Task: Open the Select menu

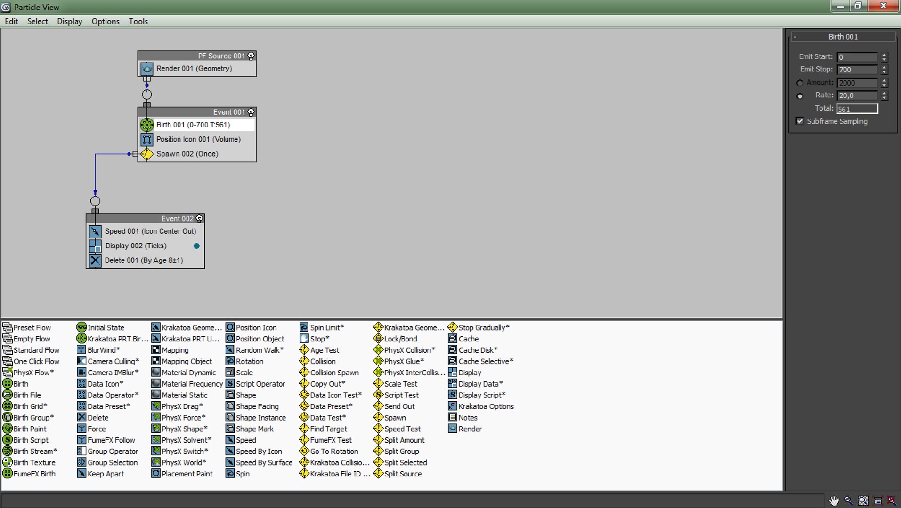Action: coord(38,21)
